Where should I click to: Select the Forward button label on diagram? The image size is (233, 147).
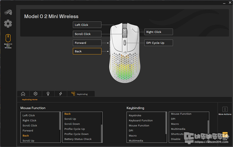pos(87,43)
